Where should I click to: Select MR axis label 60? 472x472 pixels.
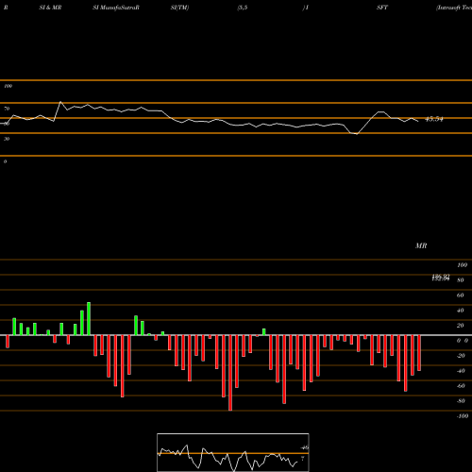pos(461,295)
